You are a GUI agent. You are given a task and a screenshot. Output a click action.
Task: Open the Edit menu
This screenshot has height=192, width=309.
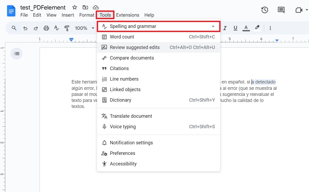click(x=37, y=15)
